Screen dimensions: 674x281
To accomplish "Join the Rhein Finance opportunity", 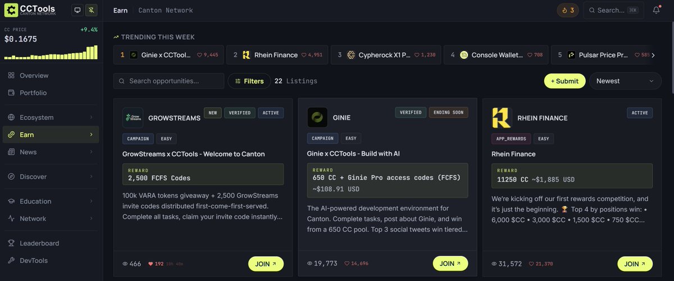I will (635, 264).
